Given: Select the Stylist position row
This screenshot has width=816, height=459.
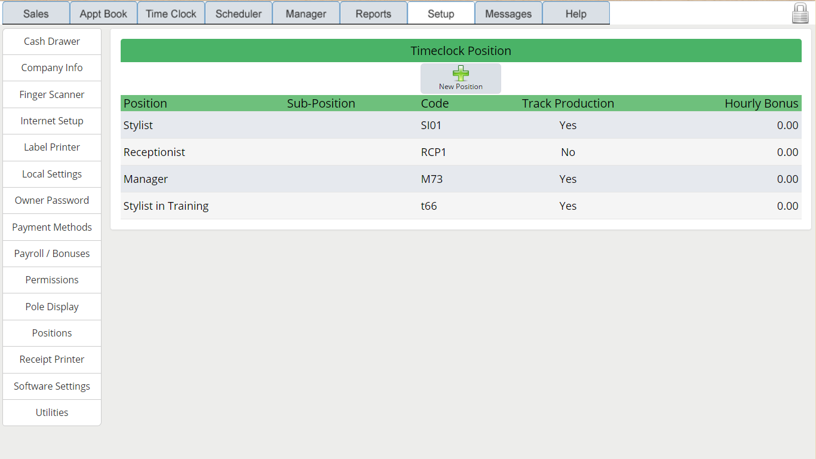Looking at the screenshot, I should pyautogui.click(x=461, y=125).
